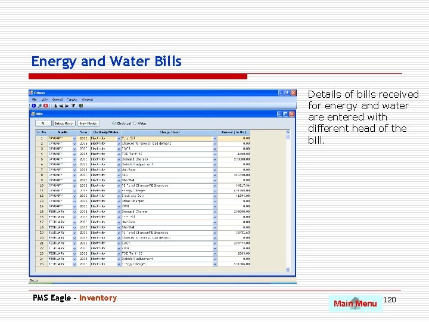Select the Water radio button
The height and width of the screenshot is (322, 429).
click(x=135, y=123)
